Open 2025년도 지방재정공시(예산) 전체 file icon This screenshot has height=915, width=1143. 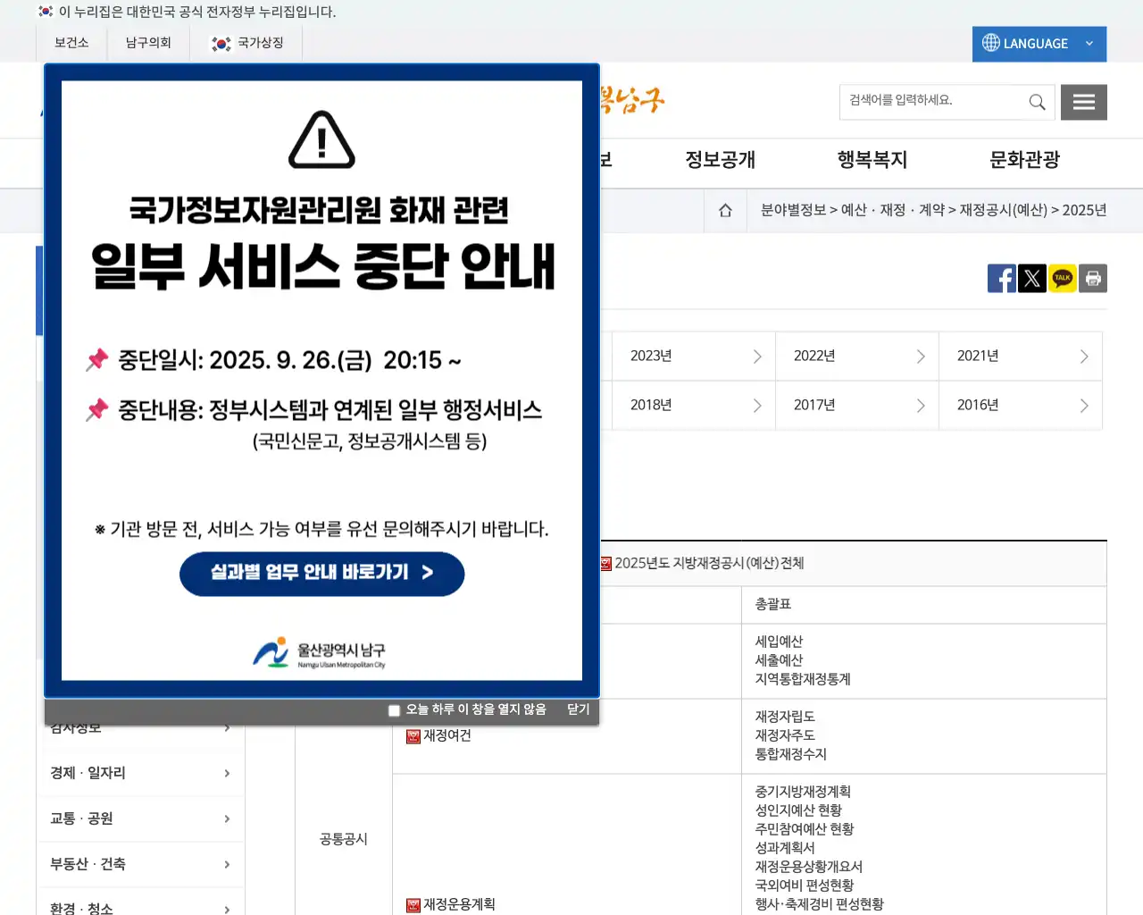coord(606,563)
